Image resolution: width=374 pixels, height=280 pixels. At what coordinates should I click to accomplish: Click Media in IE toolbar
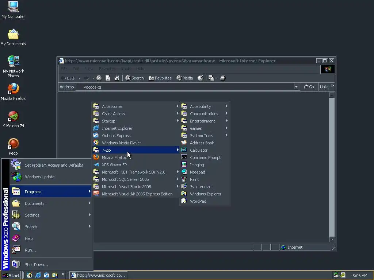184,78
